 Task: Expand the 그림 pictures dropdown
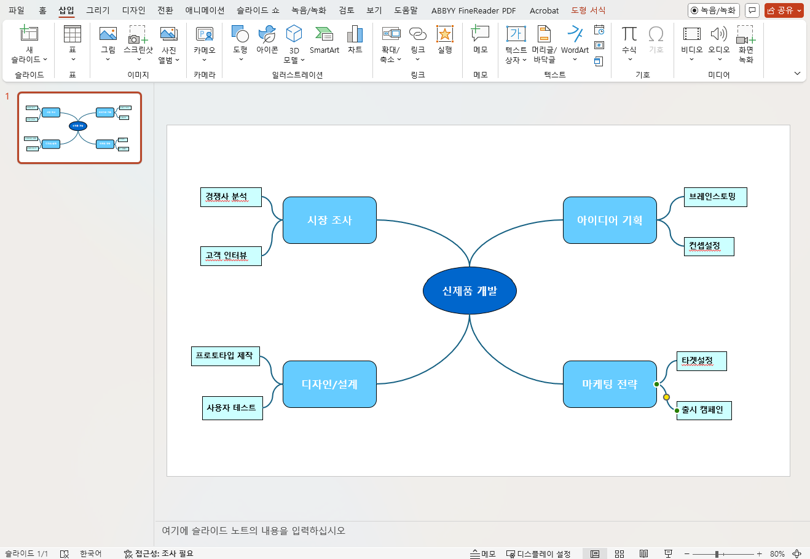pyautogui.click(x=108, y=60)
